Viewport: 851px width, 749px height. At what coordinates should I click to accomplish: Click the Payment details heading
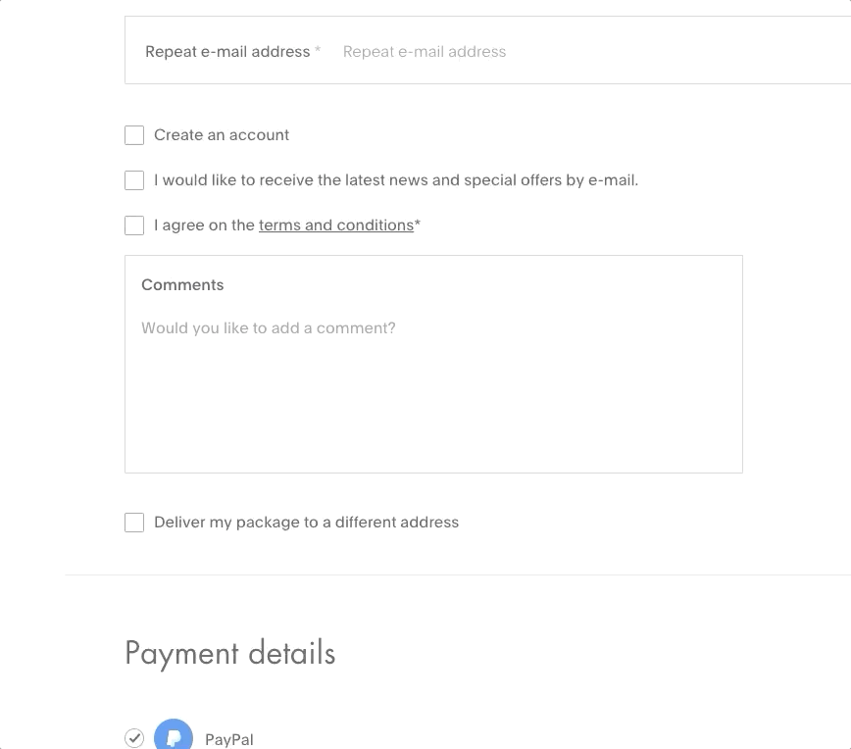[x=230, y=653]
